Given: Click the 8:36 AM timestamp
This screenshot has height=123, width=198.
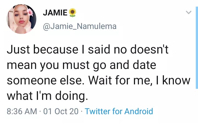Looking at the screenshot, I should click(22, 111).
